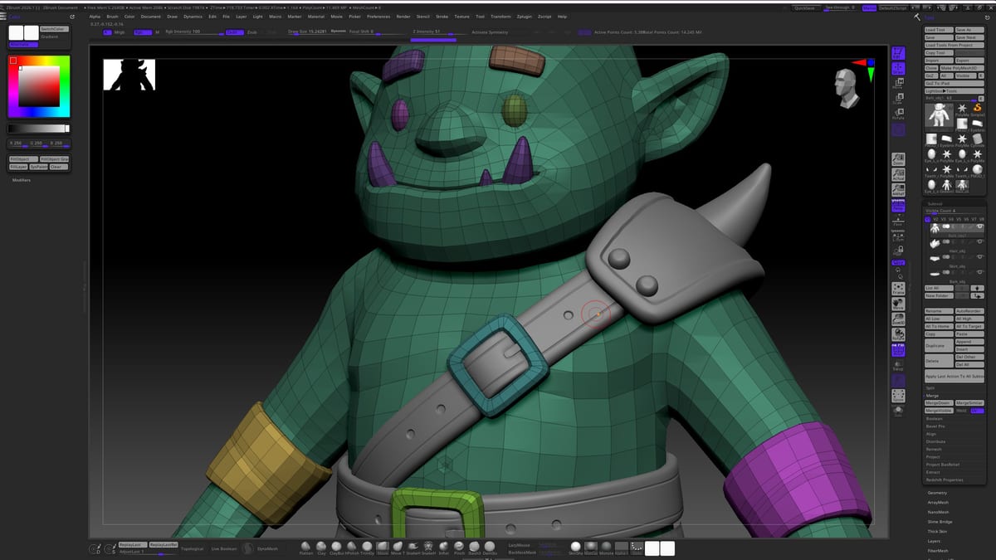
Task: Click the AutoReorder button
Action: pyautogui.click(x=969, y=311)
